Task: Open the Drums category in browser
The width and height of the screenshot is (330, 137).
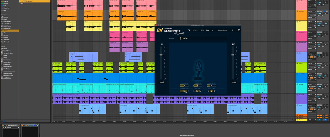Action: point(5,19)
